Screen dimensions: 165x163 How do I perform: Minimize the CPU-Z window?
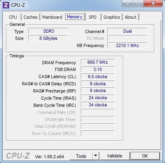click(128, 4)
